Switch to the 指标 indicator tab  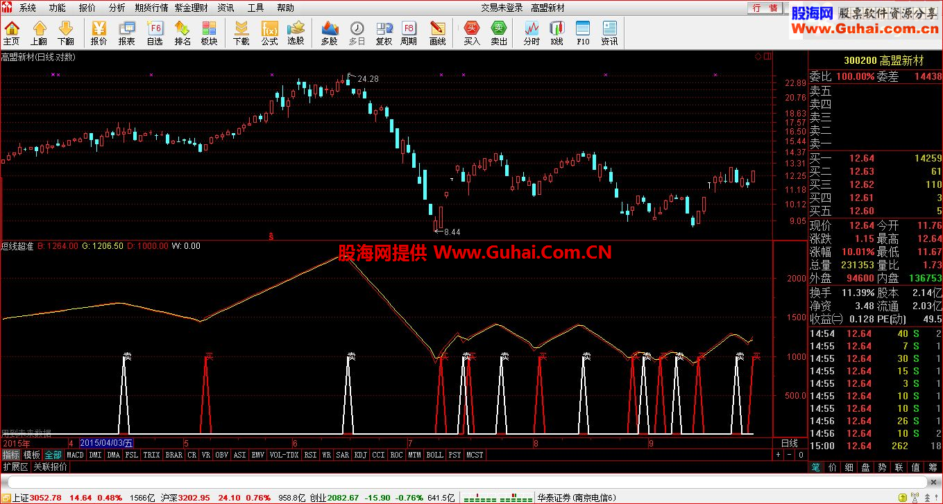click(x=10, y=455)
